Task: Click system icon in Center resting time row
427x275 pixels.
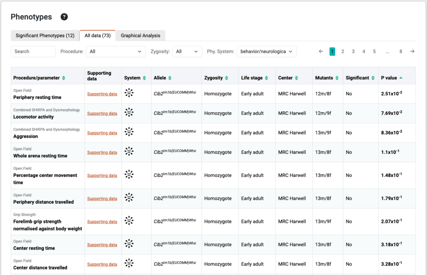Action: 129,244
